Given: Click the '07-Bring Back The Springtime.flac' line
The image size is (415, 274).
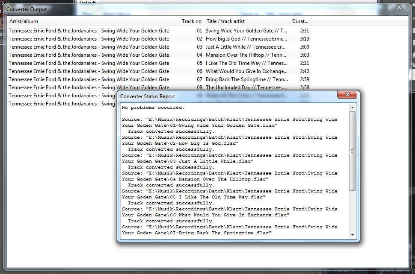Looking at the screenshot, I should (x=197, y=233).
